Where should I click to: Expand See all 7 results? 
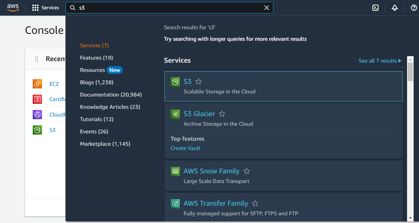(380, 61)
